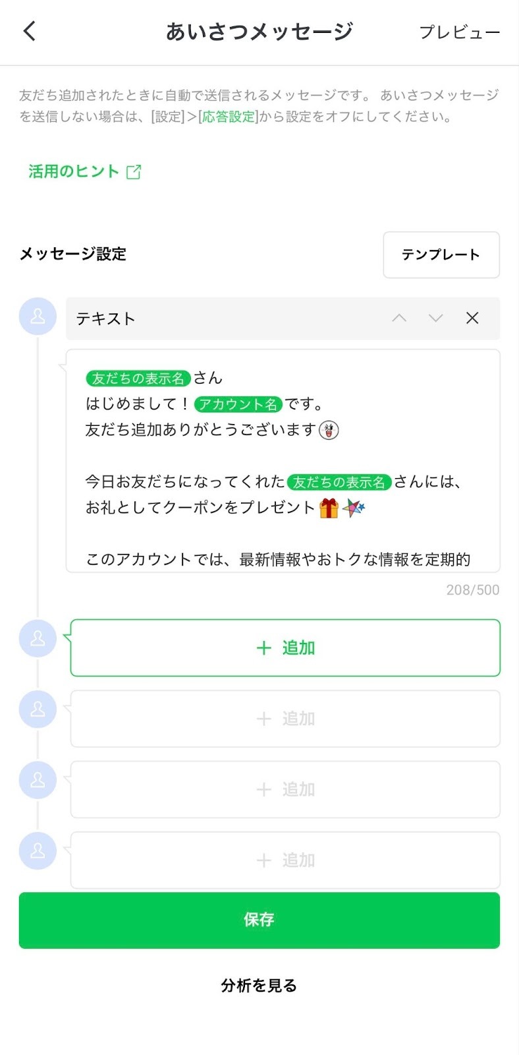
Task: Open the 応答設定 settings link
Action: click(228, 117)
